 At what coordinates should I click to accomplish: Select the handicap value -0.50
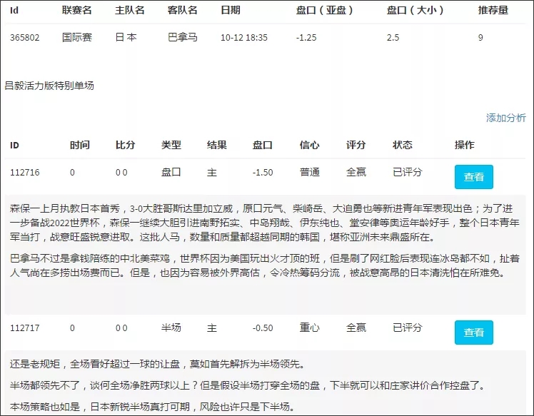[263, 328]
